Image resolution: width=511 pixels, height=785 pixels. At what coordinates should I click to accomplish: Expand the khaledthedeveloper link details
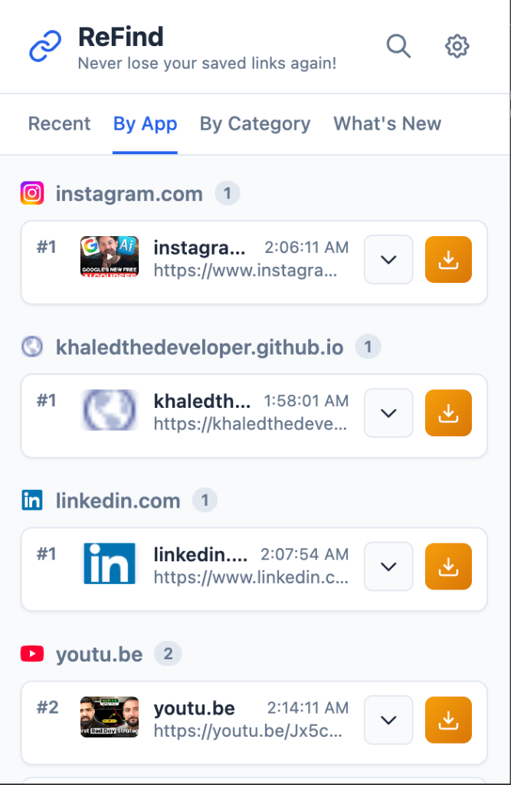[x=388, y=412]
